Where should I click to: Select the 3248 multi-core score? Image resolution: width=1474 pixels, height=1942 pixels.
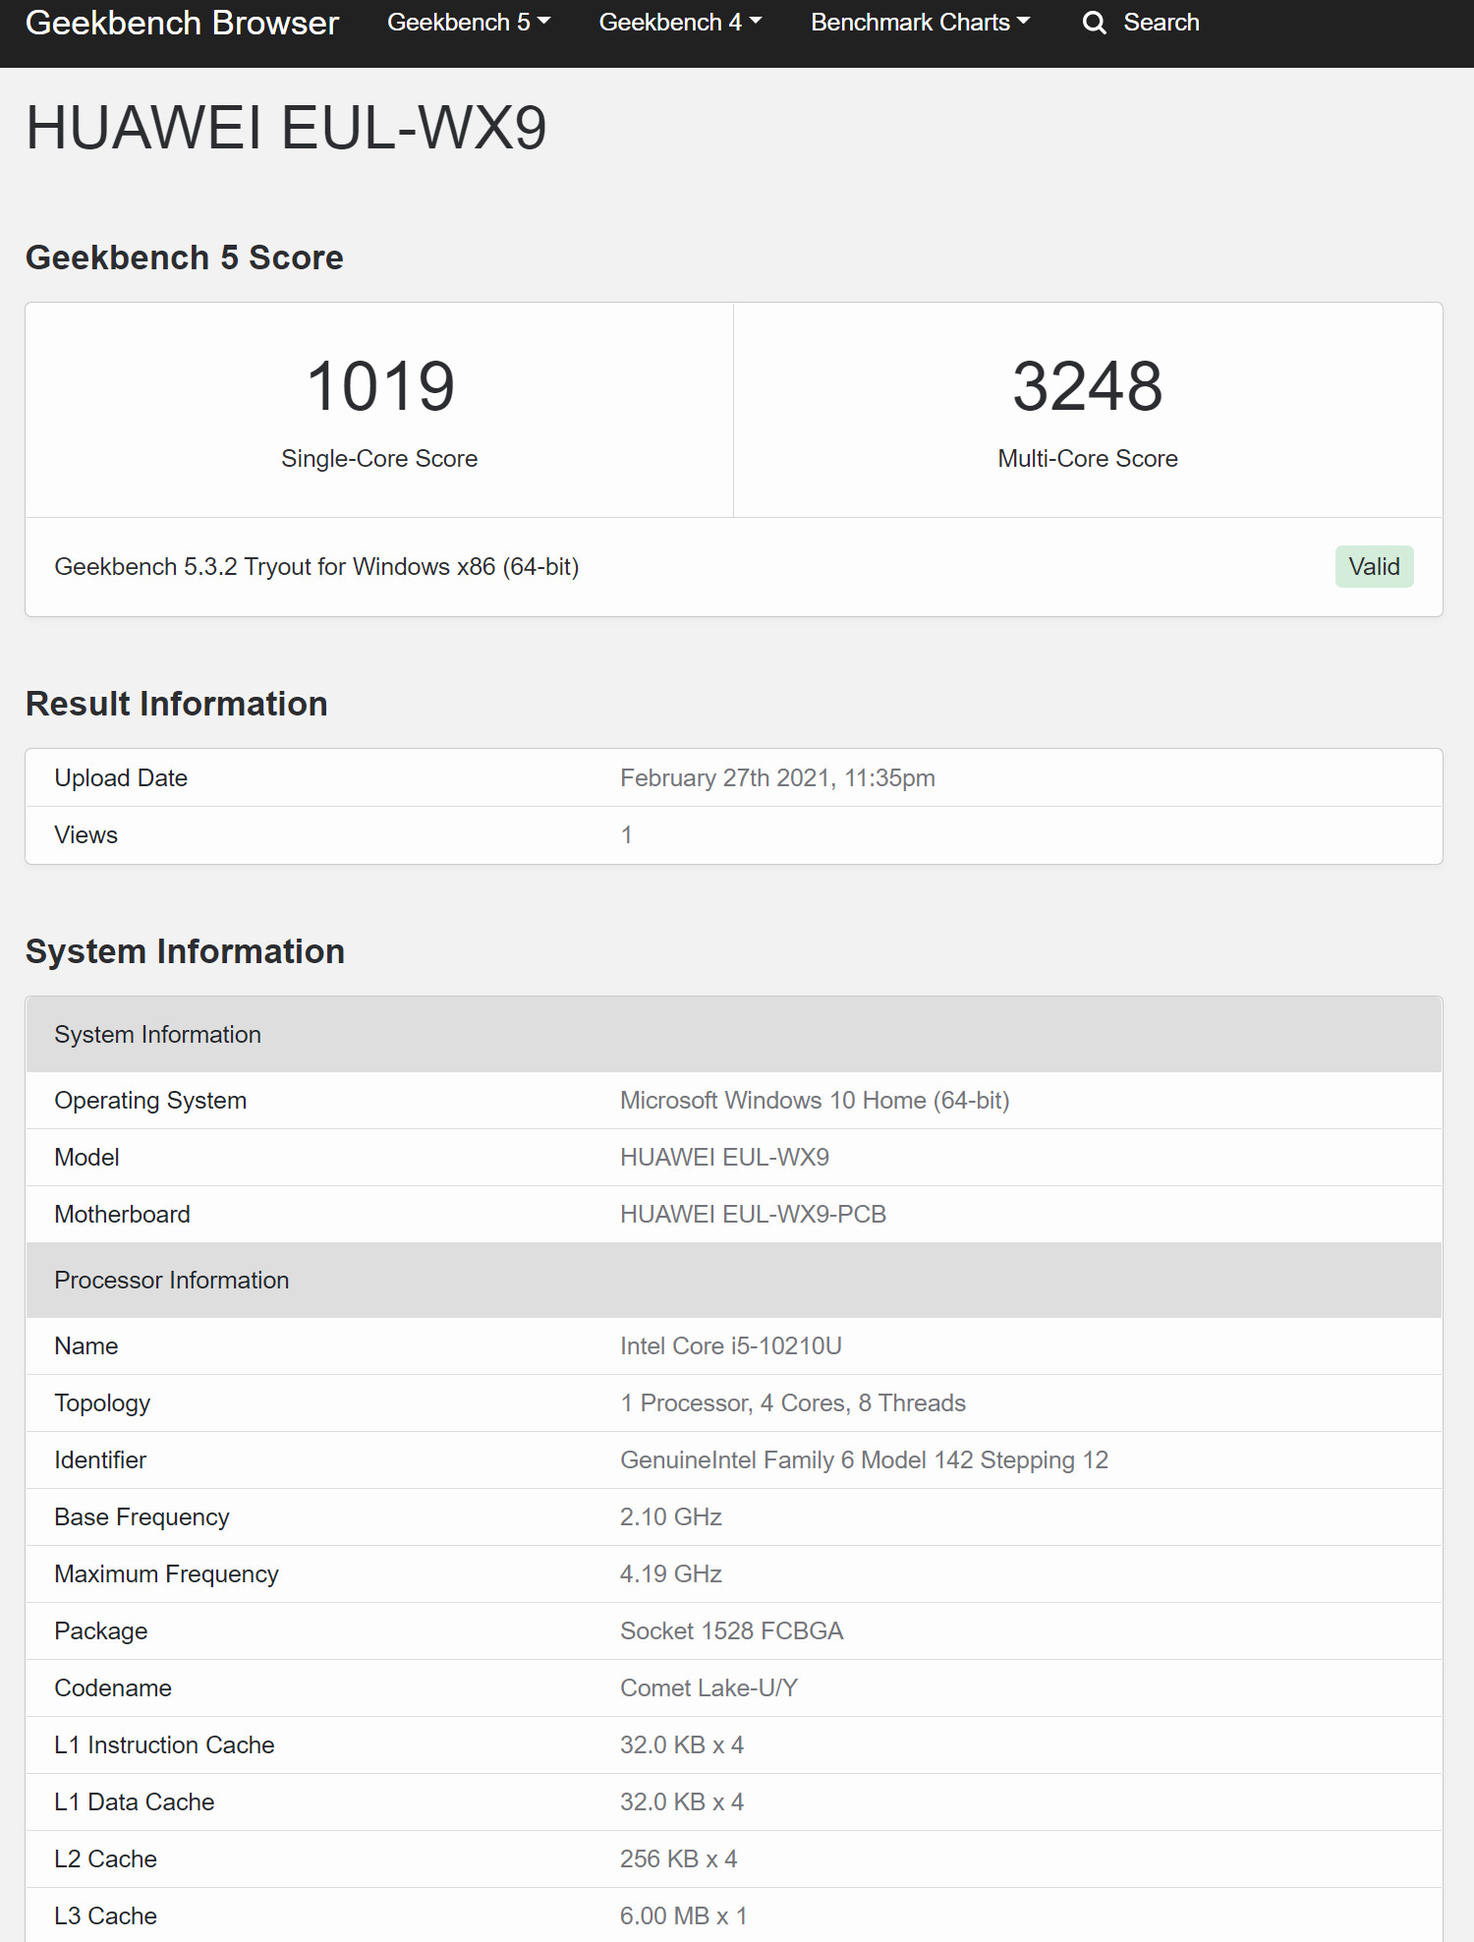click(1087, 386)
